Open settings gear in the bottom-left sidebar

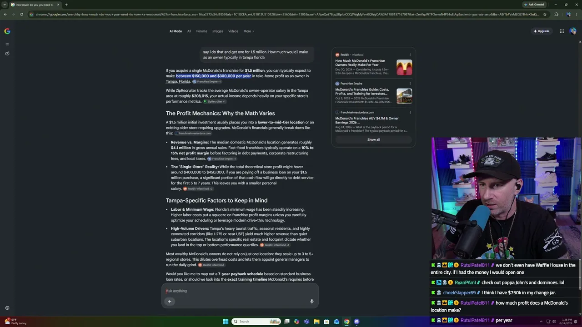pyautogui.click(x=7, y=308)
